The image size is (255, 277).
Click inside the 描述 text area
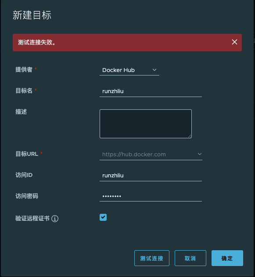pyautogui.click(x=146, y=124)
